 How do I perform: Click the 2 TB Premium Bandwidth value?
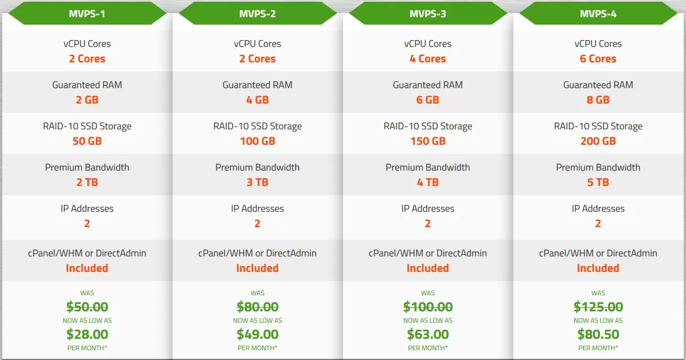coord(87,183)
